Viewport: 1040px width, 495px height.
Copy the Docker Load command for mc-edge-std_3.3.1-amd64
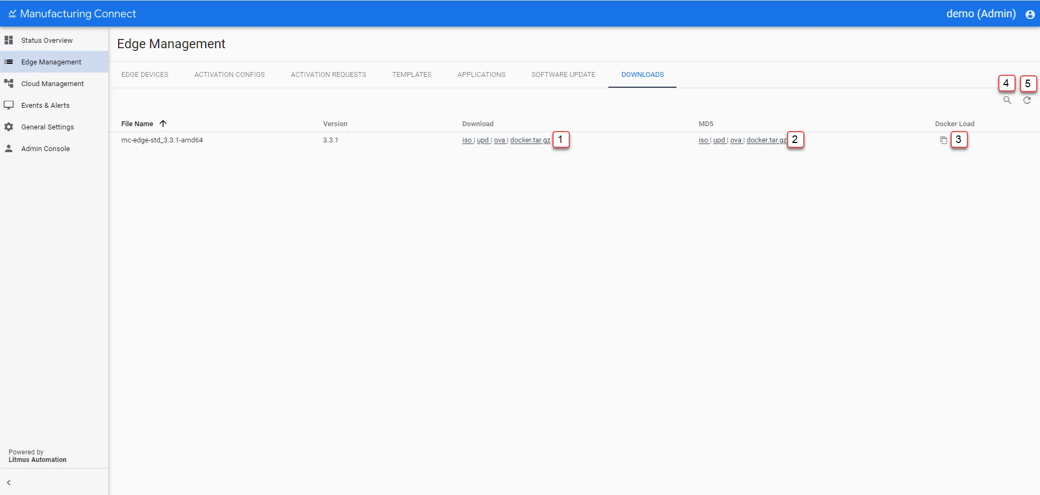coord(943,140)
